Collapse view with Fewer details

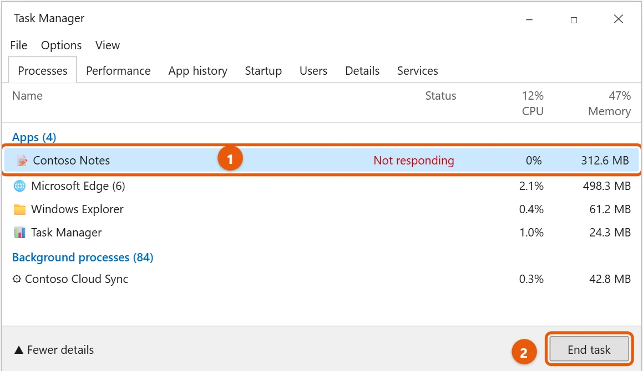54,350
